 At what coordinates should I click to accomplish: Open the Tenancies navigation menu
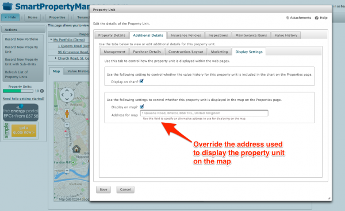click(82, 17)
